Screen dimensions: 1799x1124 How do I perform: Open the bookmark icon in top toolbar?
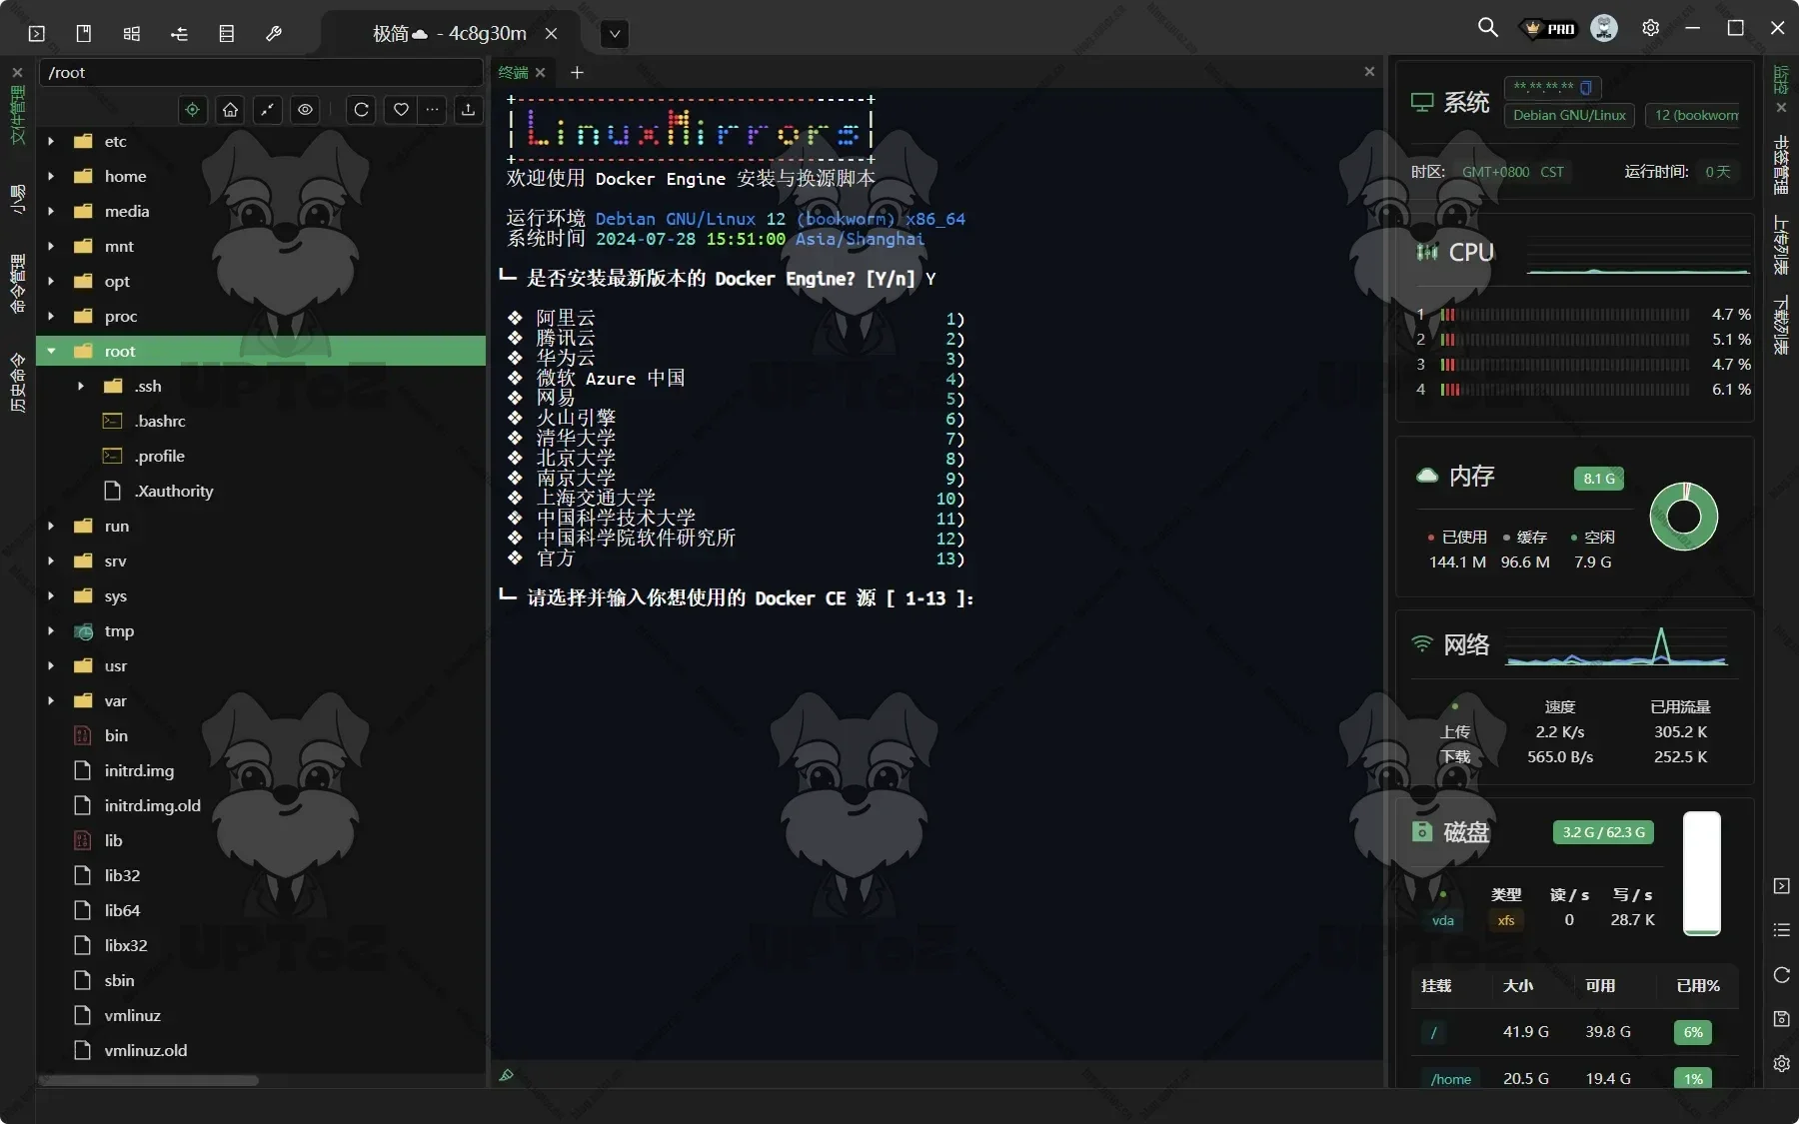pyautogui.click(x=84, y=33)
